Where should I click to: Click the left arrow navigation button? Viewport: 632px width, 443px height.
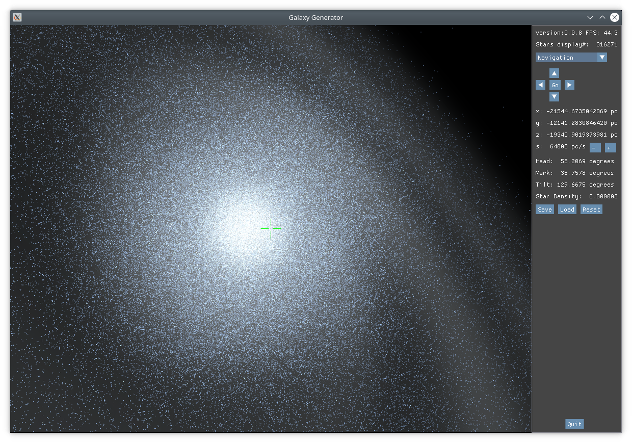[540, 85]
